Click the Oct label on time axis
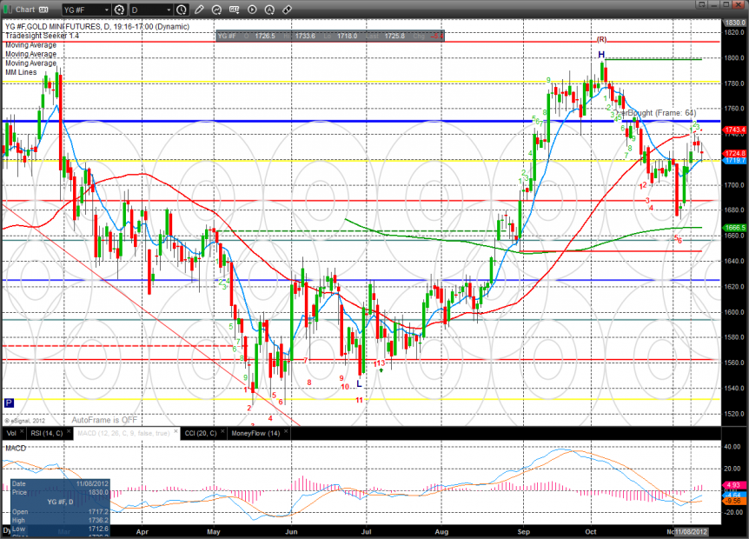749x539 pixels. [x=591, y=532]
